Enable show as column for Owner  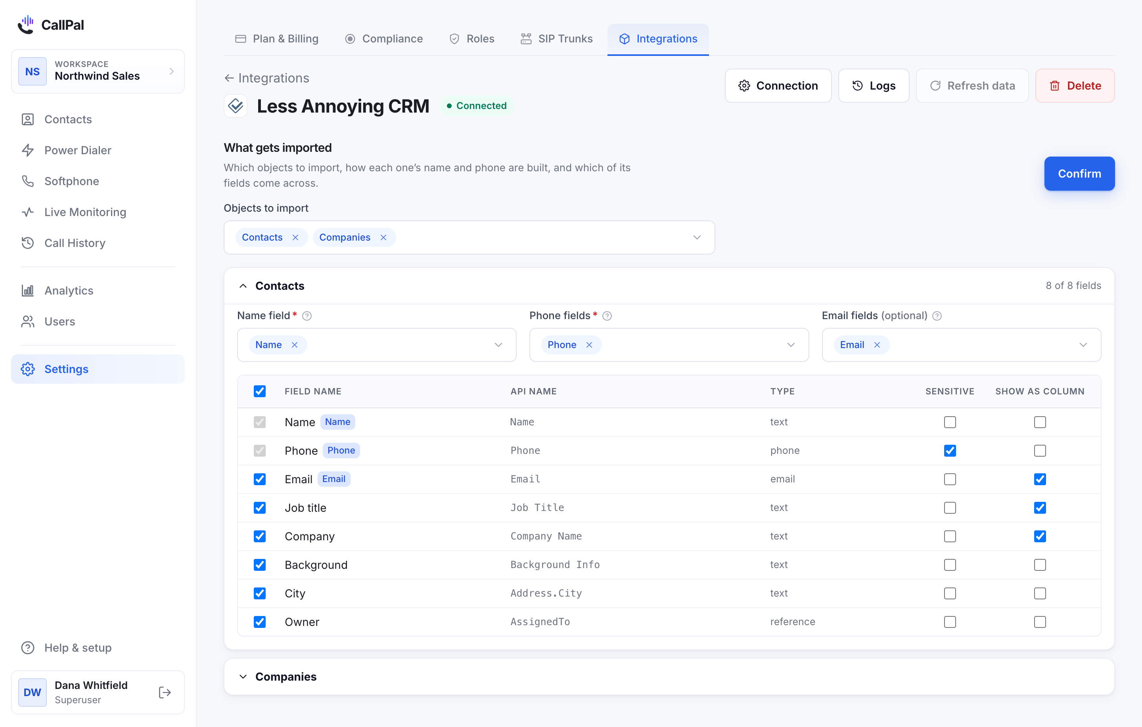click(1040, 622)
